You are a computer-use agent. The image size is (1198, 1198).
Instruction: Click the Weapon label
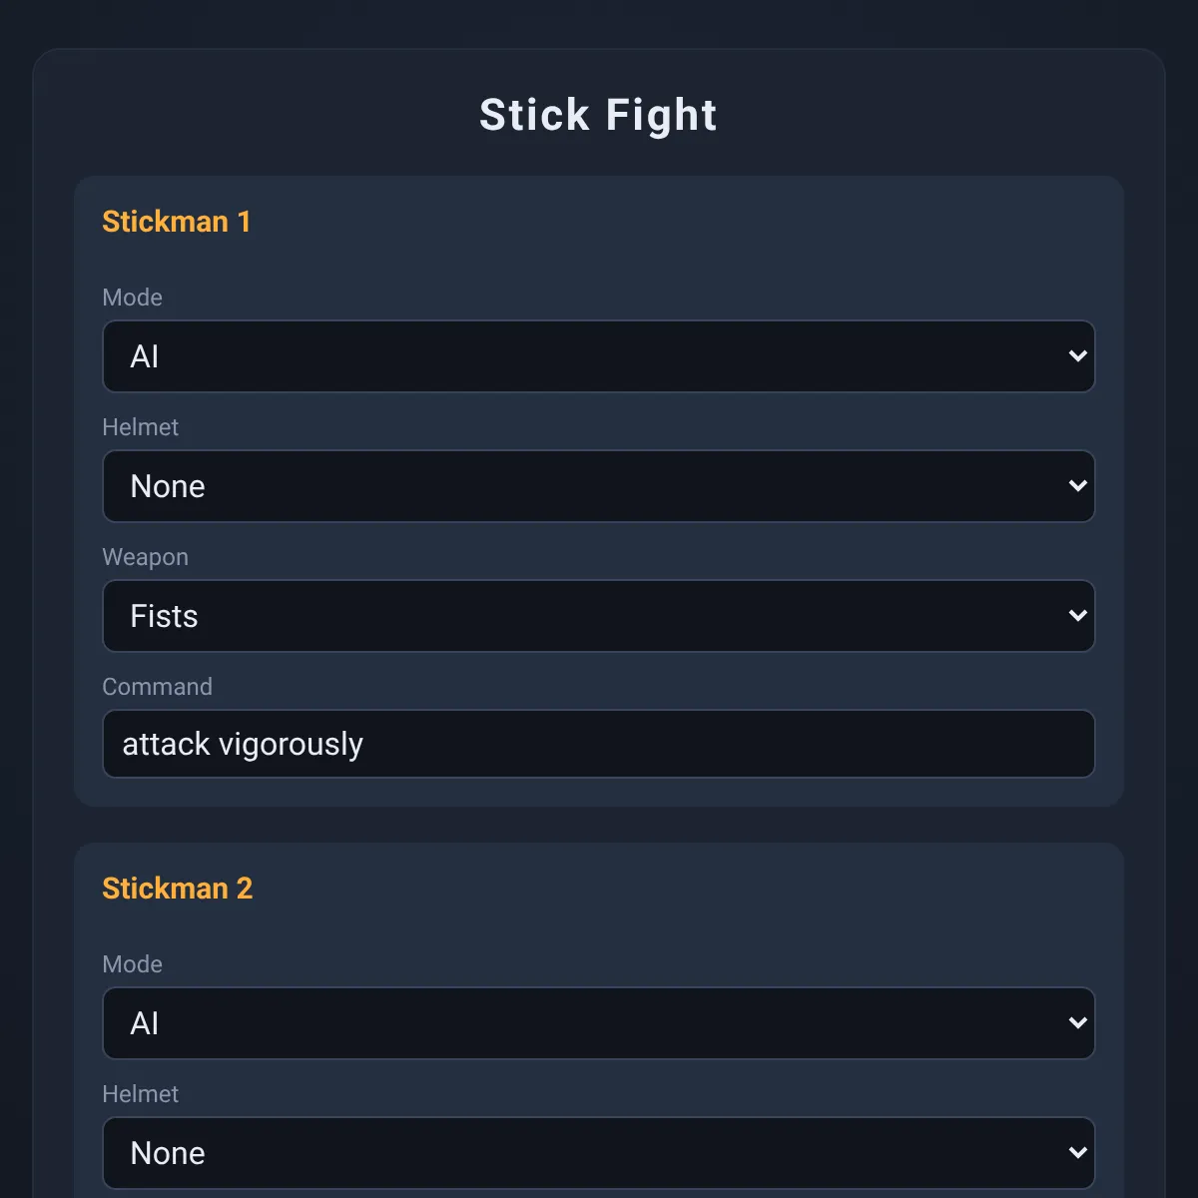145,557
